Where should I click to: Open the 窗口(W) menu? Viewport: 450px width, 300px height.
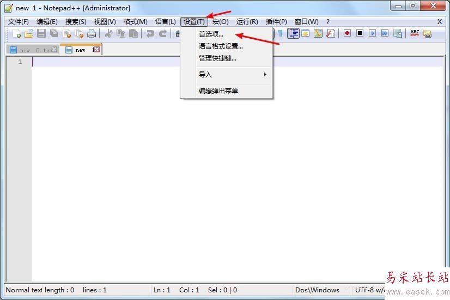tap(307, 22)
